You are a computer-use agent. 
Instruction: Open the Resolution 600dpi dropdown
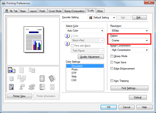tap(129, 31)
